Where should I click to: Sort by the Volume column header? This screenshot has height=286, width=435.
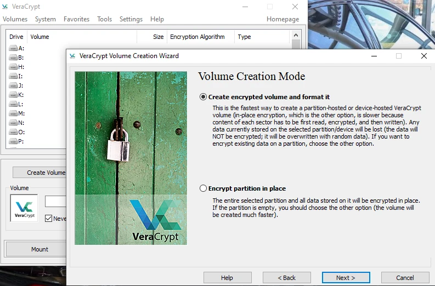click(82, 37)
